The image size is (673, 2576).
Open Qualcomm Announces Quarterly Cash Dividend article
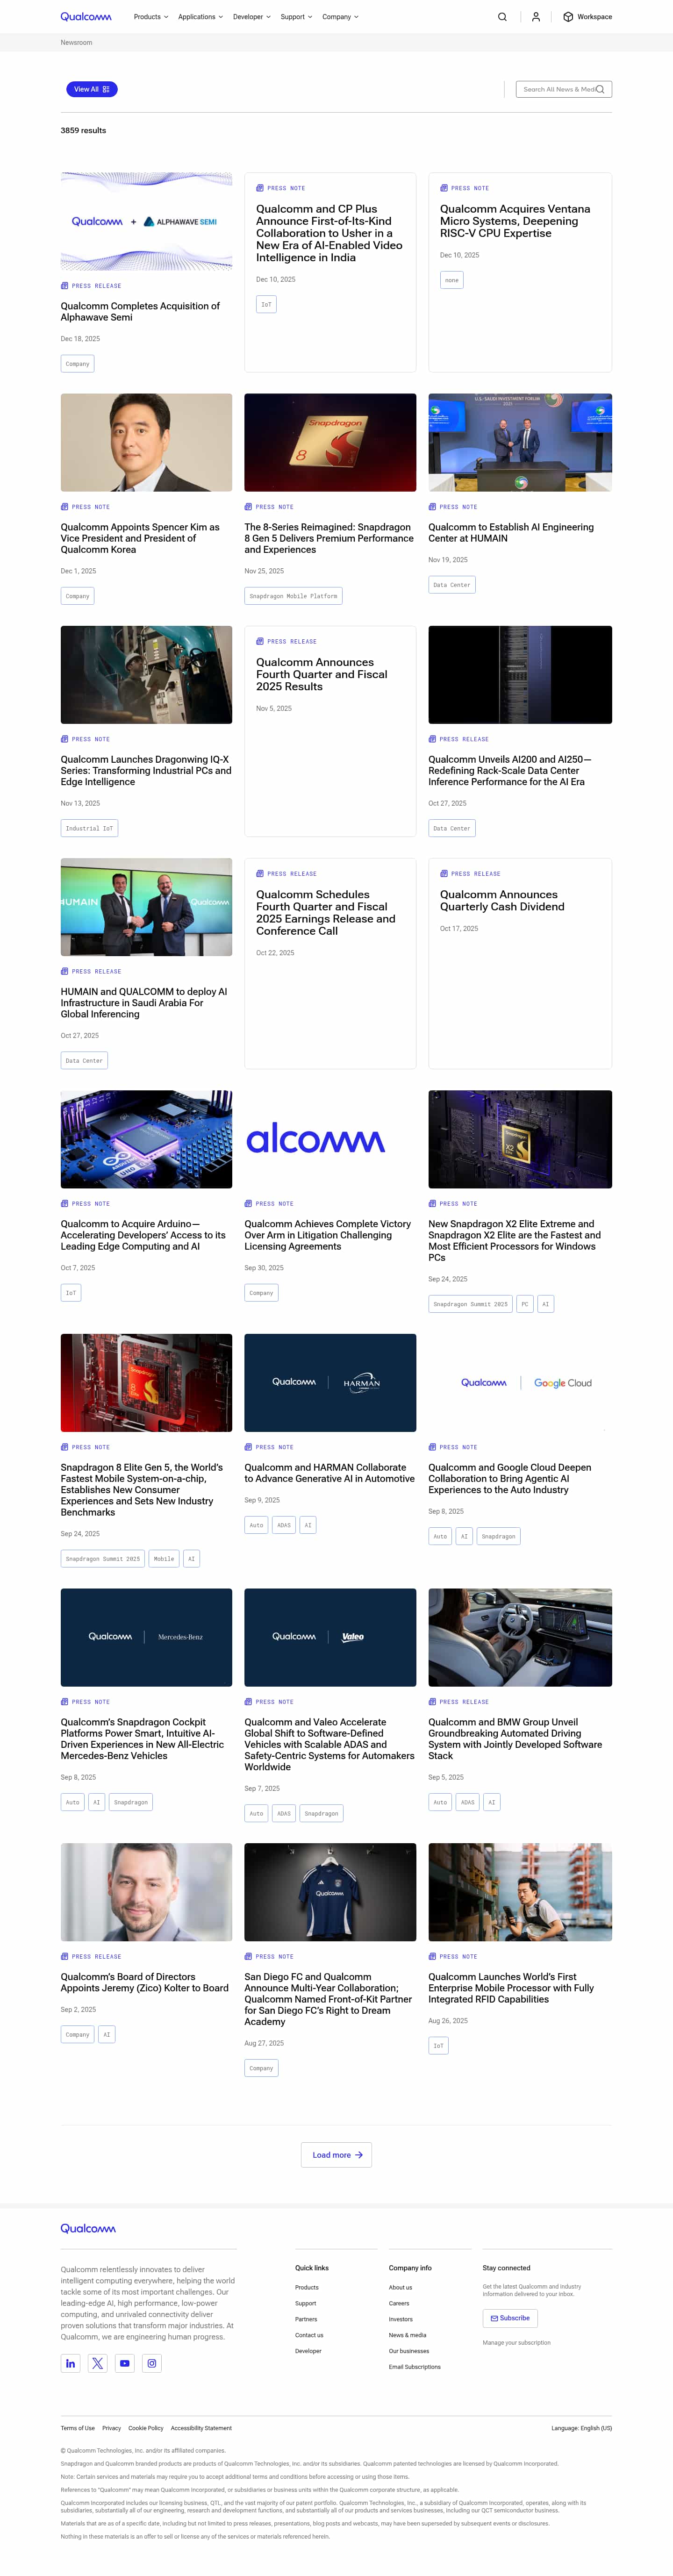click(502, 901)
